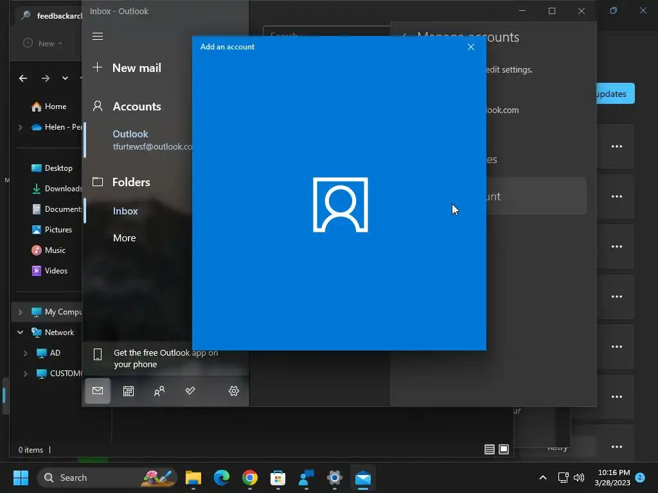Open Videos in File Explorer sidebar
The height and width of the screenshot is (493, 658).
[49, 271]
